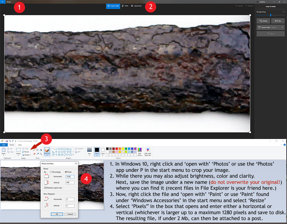The height and width of the screenshot is (224, 287).
Task: Switch to the Home tab in Paint
Action: (12, 145)
